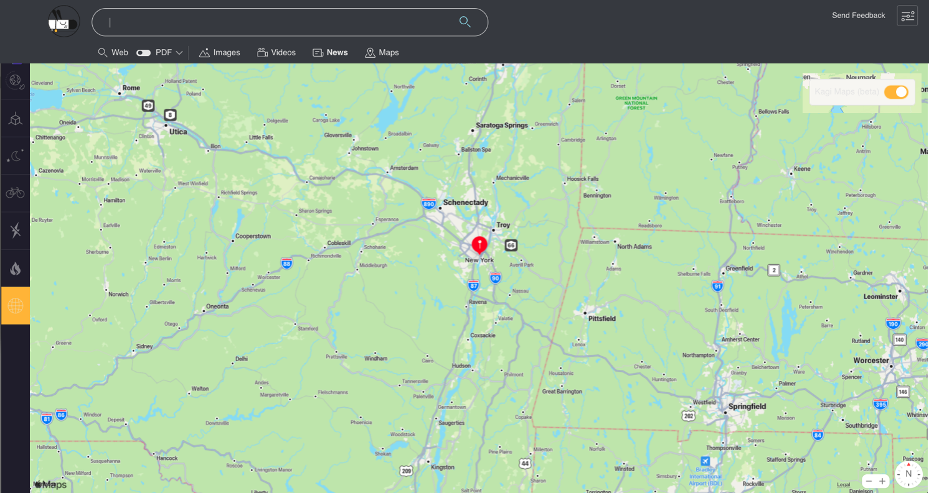Click the red New York map pin
Viewport: 929px width, 493px height.
click(479, 244)
